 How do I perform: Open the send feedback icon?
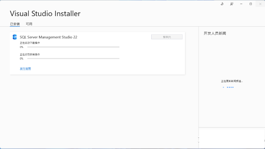(232, 4)
